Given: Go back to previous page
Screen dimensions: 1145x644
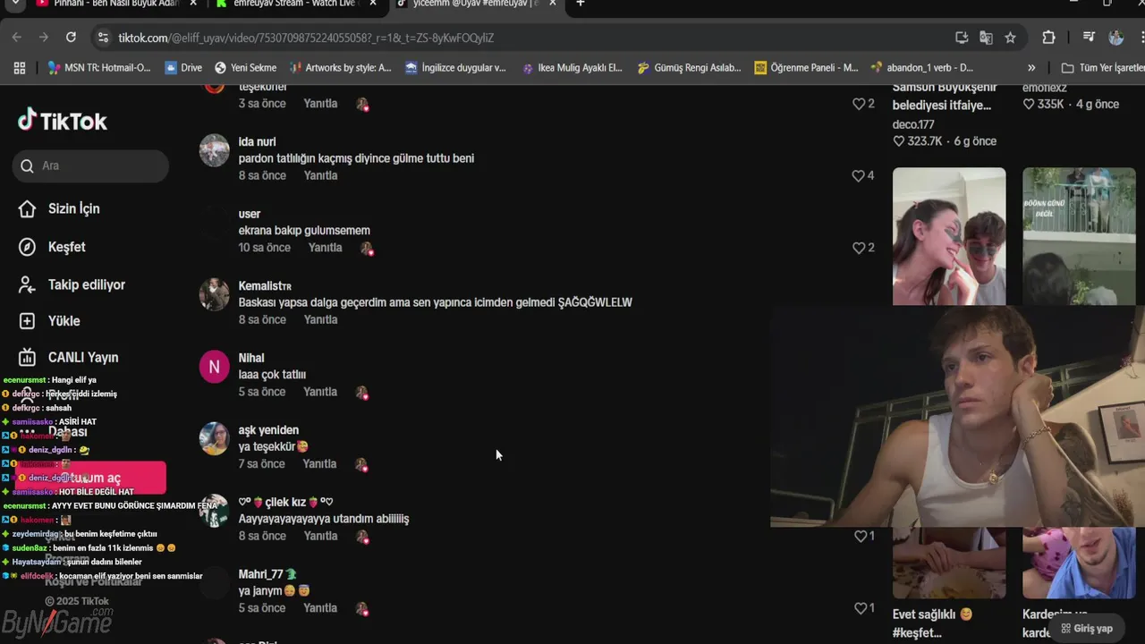Looking at the screenshot, I should [x=16, y=38].
